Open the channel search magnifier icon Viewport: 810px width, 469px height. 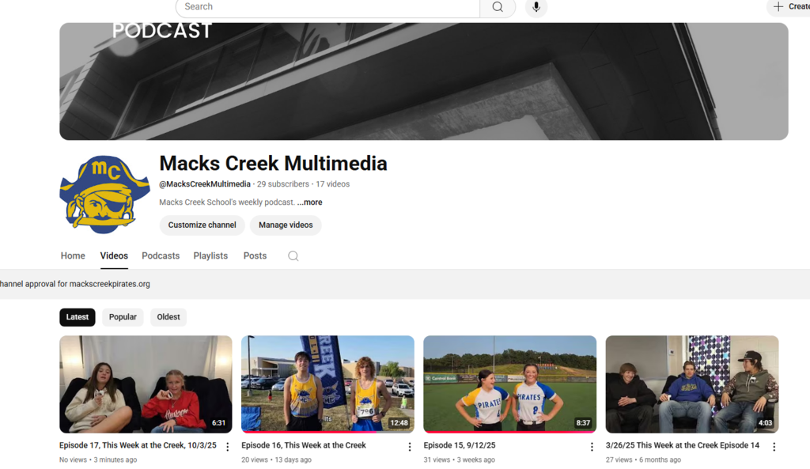293,256
